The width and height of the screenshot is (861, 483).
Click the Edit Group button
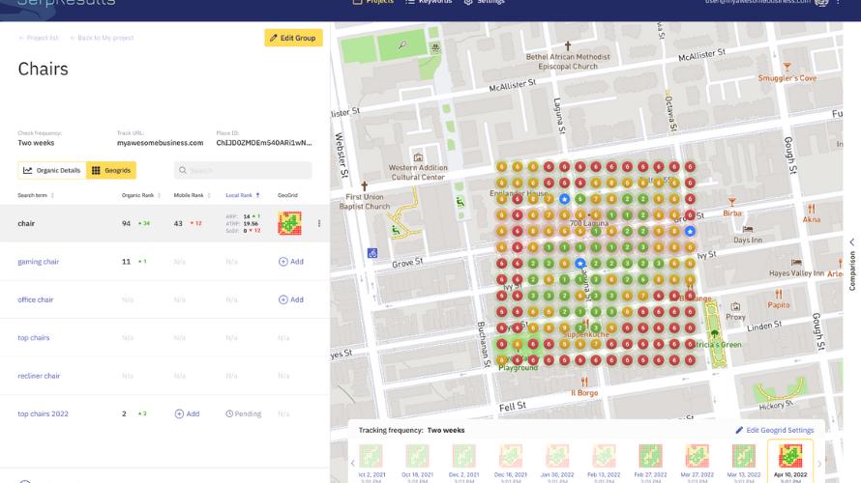click(293, 38)
